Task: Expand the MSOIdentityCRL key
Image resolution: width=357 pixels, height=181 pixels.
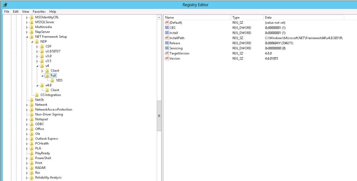Action: (27, 17)
